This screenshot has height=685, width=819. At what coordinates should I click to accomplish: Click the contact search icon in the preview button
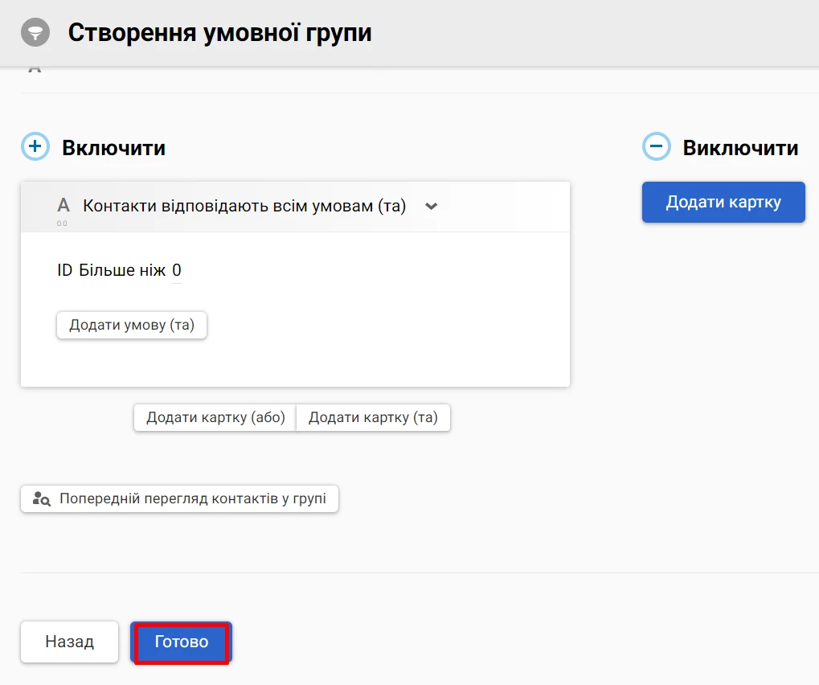point(41,498)
